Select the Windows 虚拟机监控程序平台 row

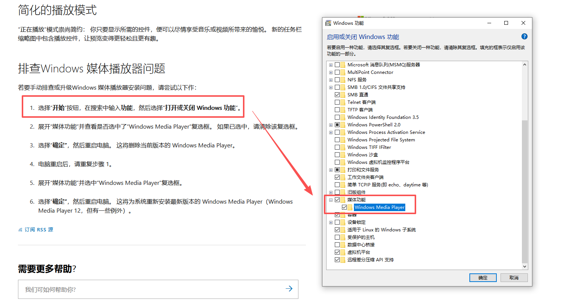(378, 162)
